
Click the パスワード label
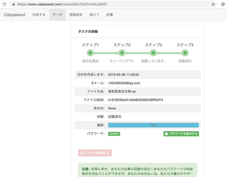point(96,133)
